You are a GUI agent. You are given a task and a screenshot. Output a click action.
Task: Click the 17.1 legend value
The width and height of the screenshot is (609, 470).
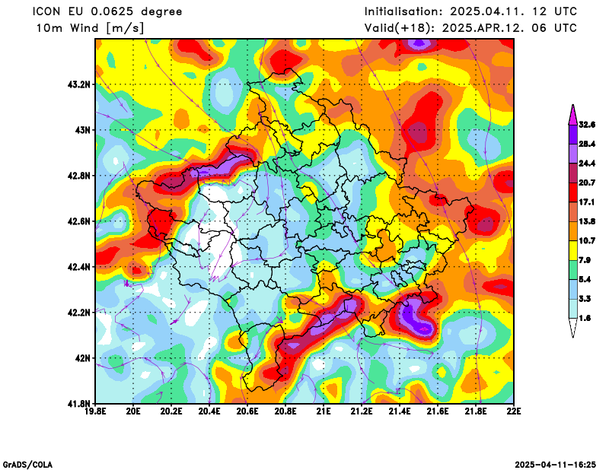587,202
